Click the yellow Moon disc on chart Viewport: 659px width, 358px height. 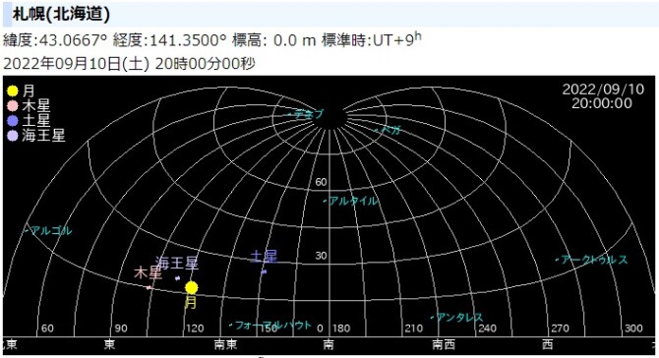point(191,287)
